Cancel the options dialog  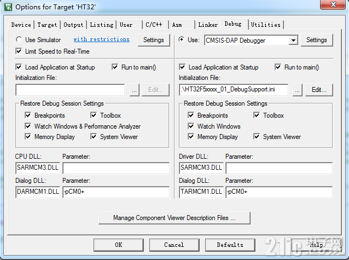[174, 245]
